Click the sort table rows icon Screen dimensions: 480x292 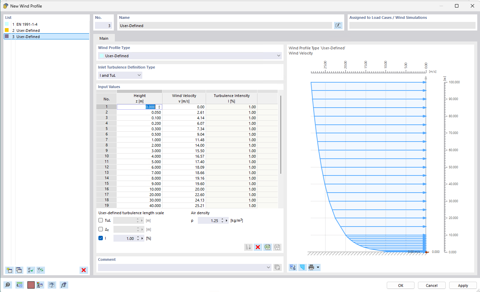click(248, 247)
